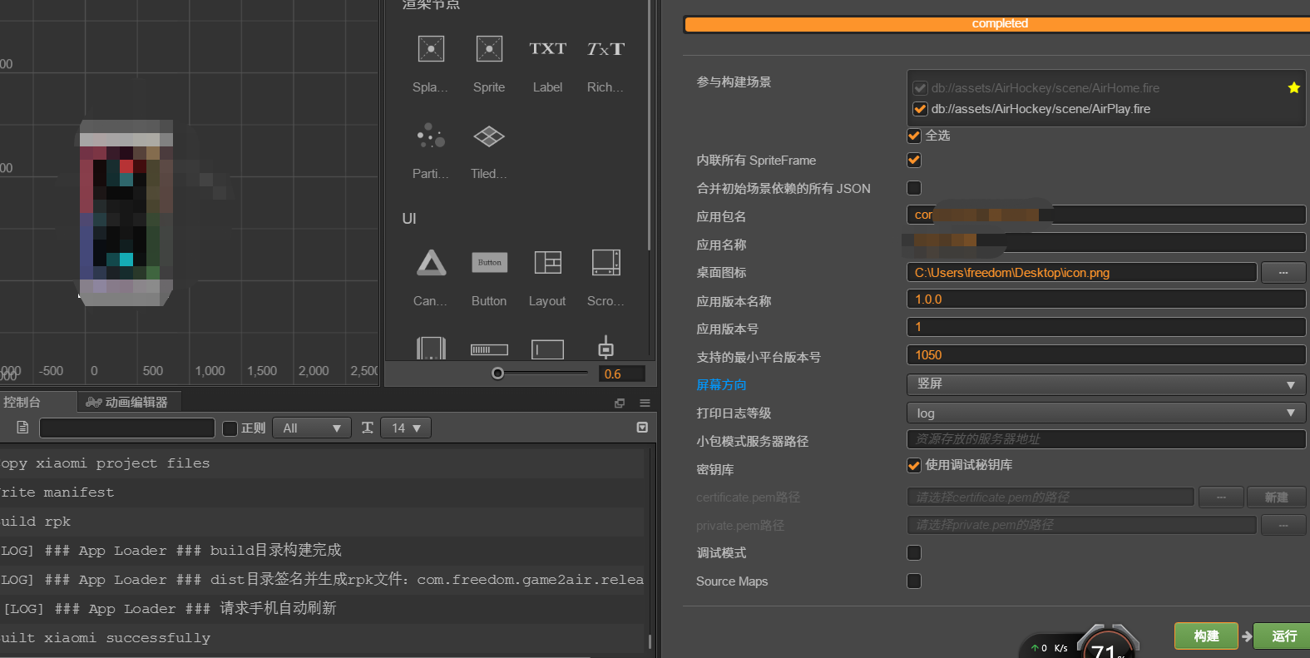The image size is (1310, 658).
Task: Choose the Layout UI node icon
Action: tap(547, 263)
